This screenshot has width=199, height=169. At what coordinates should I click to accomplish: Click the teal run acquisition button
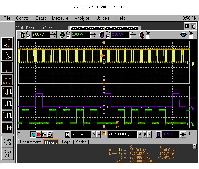point(34,135)
